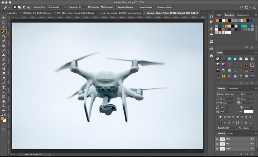This screenshot has height=157, width=258.
Task: Click the Faux Bold icon in Character panel
Action: [x=220, y=117]
